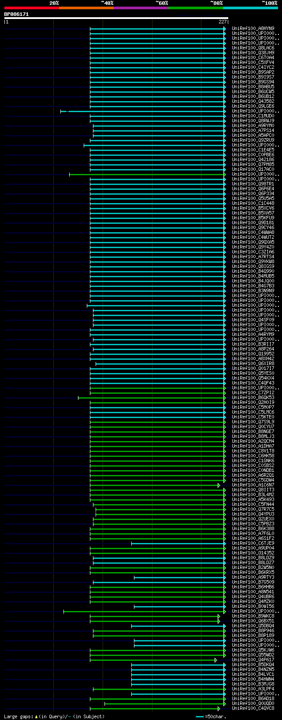Open hit UniRef100_Q7S9L9
Screen dimensions: 282x720
[253, 422]
